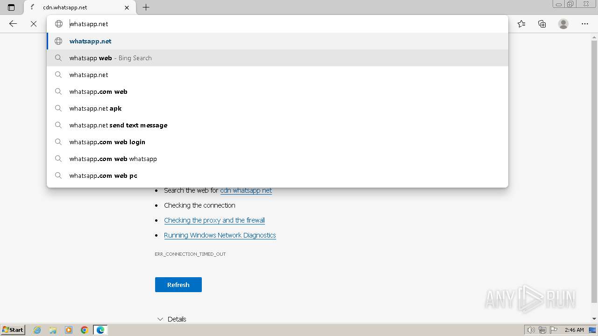Select whatsapp.com web pc suggestion

click(278, 175)
